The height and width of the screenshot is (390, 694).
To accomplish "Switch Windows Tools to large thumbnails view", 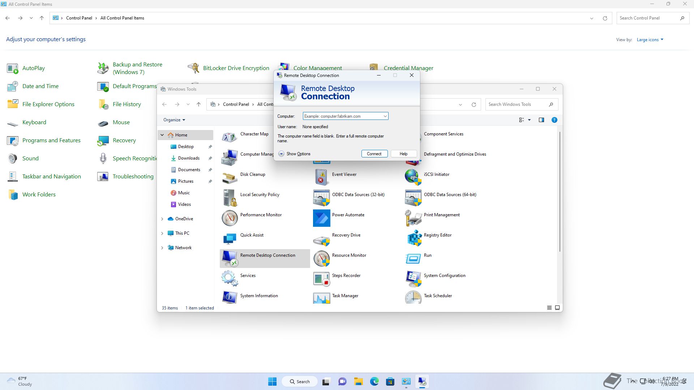I will coord(557,308).
